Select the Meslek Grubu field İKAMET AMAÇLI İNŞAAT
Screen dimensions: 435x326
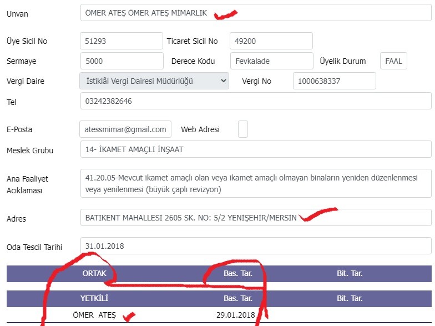coord(256,149)
